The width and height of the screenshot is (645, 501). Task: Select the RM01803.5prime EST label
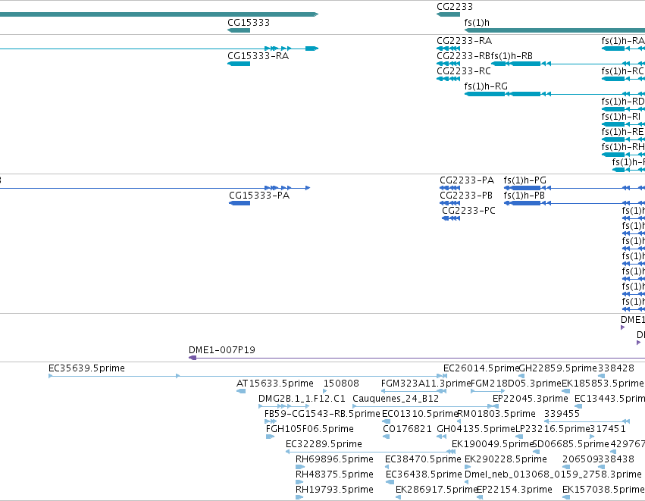pos(496,414)
